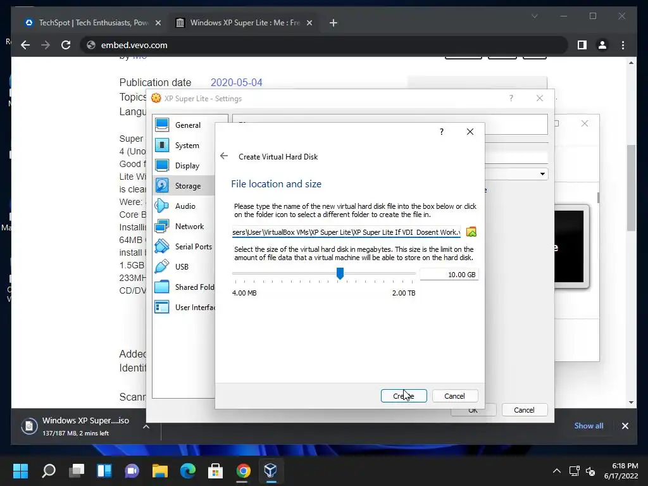The height and width of the screenshot is (486, 648).
Task: Expand download options for Windows XP Super iso
Action: point(146,427)
